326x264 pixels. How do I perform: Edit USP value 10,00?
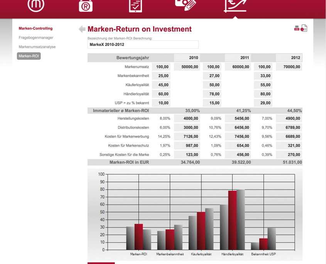pyautogui.click(x=161, y=103)
